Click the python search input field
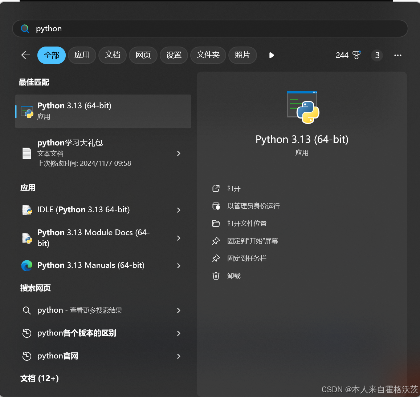Image resolution: width=420 pixels, height=397 pixels. [x=210, y=28]
